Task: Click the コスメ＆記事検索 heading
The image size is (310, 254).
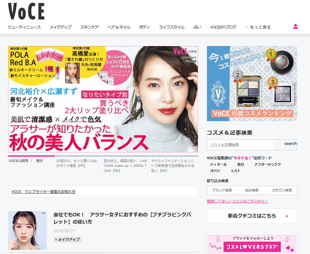Action: 229,133
